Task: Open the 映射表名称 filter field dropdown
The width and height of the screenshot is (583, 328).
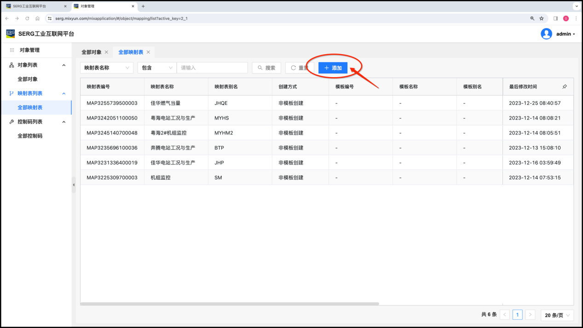Action: click(107, 68)
